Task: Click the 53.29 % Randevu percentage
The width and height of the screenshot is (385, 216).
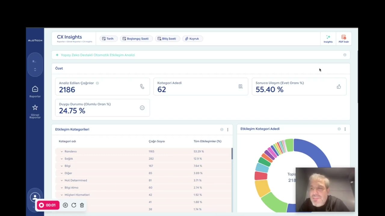Action: click(x=199, y=151)
